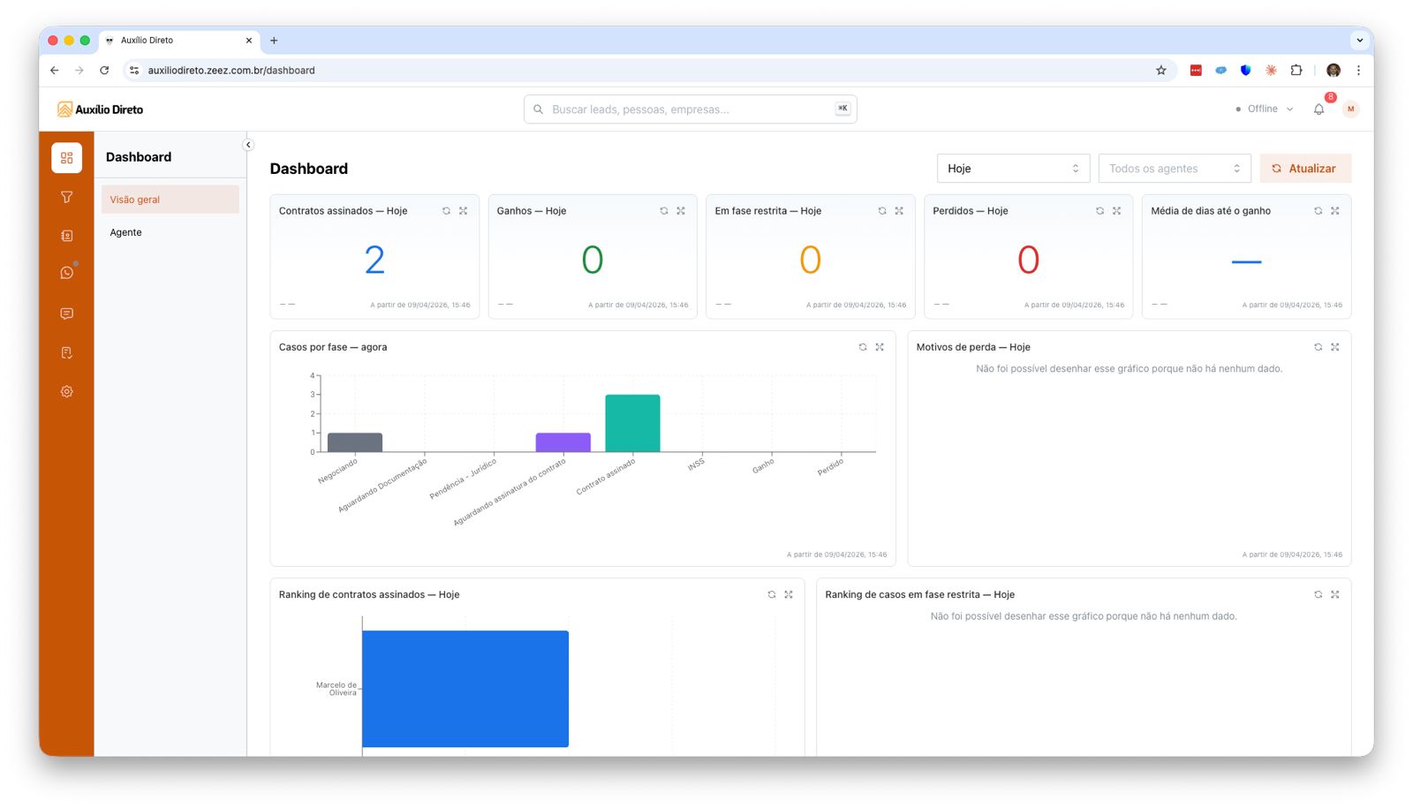Open the Hoje period dropdown

pos(1013,168)
